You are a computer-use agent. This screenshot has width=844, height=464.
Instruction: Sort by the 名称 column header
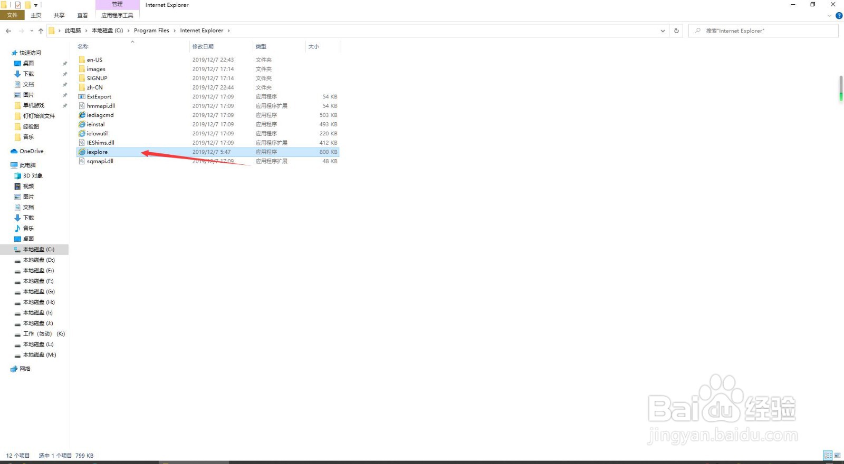pyautogui.click(x=132, y=46)
